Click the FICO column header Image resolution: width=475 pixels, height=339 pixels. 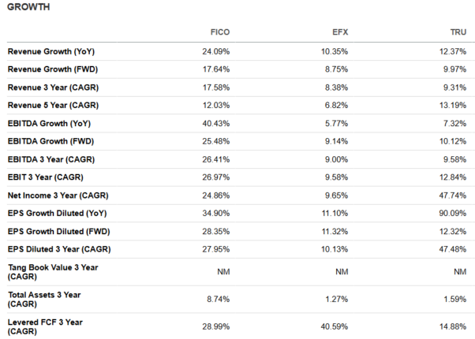coord(220,32)
